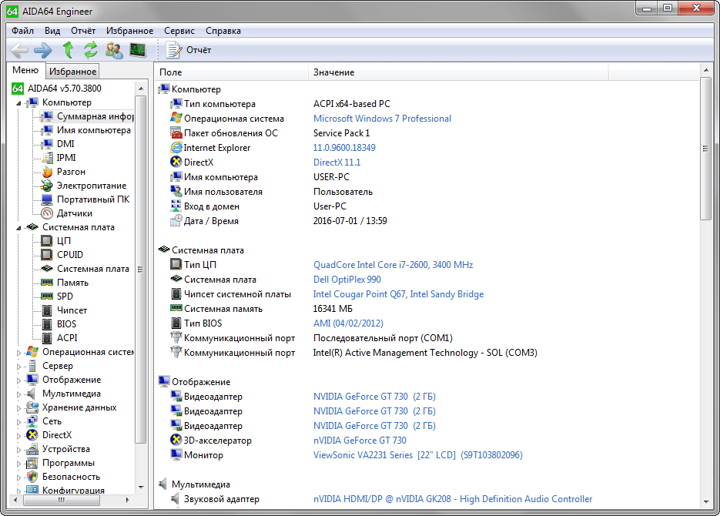This screenshot has height=516, width=720.
Task: Expand the Мультимедиа tree node
Action: click(x=20, y=394)
